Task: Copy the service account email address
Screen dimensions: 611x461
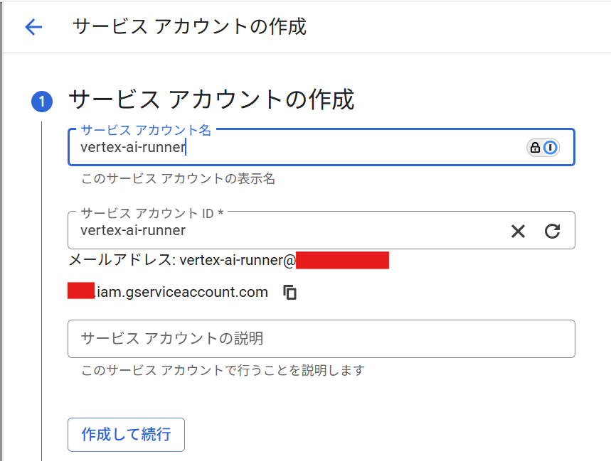Action: click(x=289, y=292)
